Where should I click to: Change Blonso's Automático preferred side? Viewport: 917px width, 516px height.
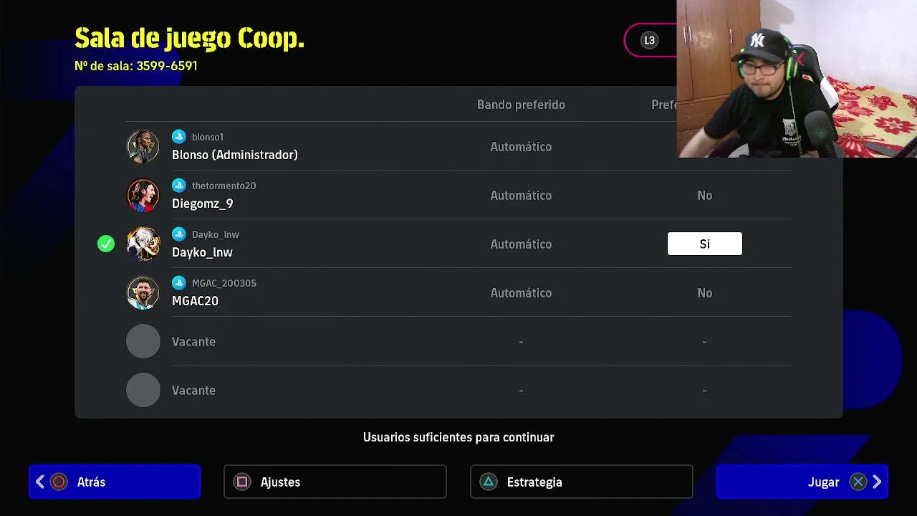tap(521, 147)
